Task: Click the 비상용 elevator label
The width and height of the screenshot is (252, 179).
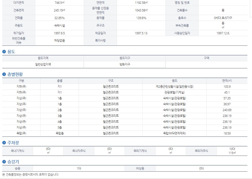Action: click(x=140, y=168)
